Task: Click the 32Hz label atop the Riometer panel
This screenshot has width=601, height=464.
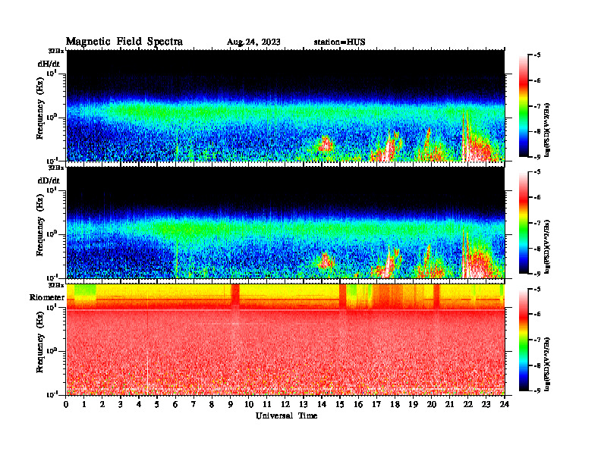Action: (x=56, y=285)
